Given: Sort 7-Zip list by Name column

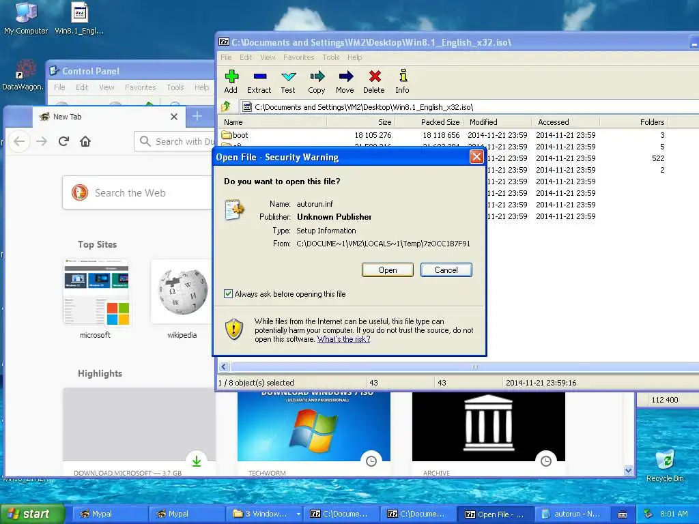Looking at the screenshot, I should [x=272, y=122].
